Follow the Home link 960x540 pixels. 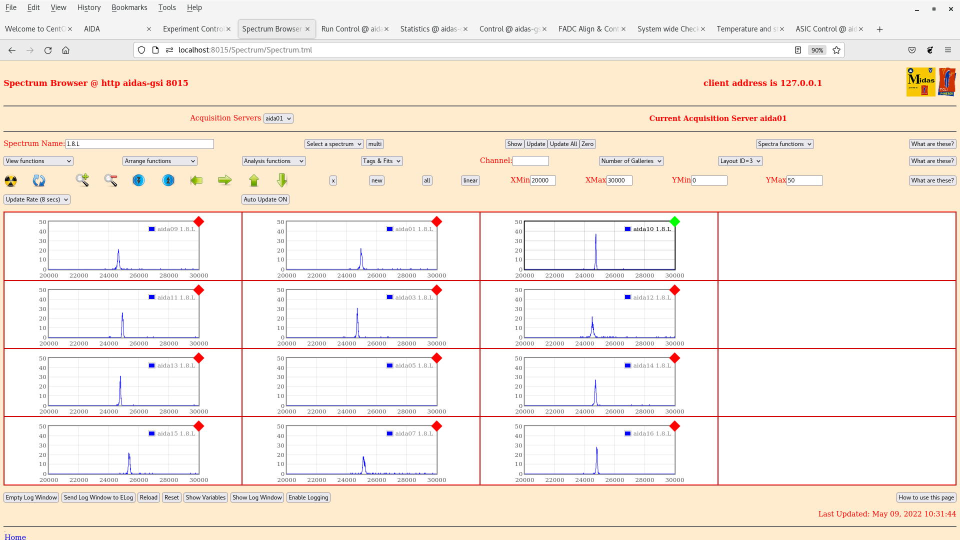coord(15,536)
